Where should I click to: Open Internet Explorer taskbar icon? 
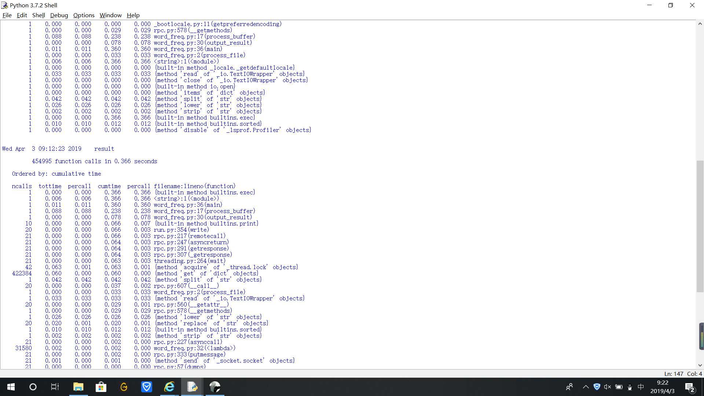pyautogui.click(x=169, y=387)
